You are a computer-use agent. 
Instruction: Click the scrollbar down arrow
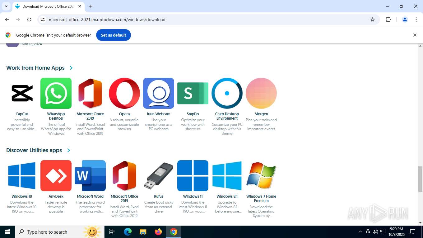(420, 223)
